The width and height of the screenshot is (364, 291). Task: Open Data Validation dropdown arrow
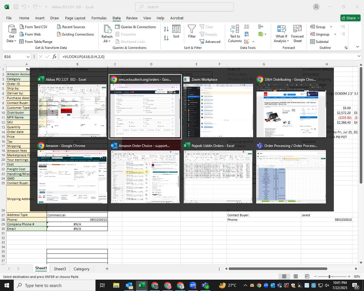tap(253, 42)
